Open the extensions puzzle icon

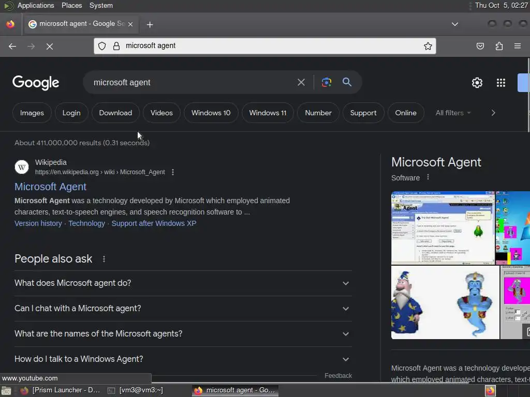tap(499, 46)
